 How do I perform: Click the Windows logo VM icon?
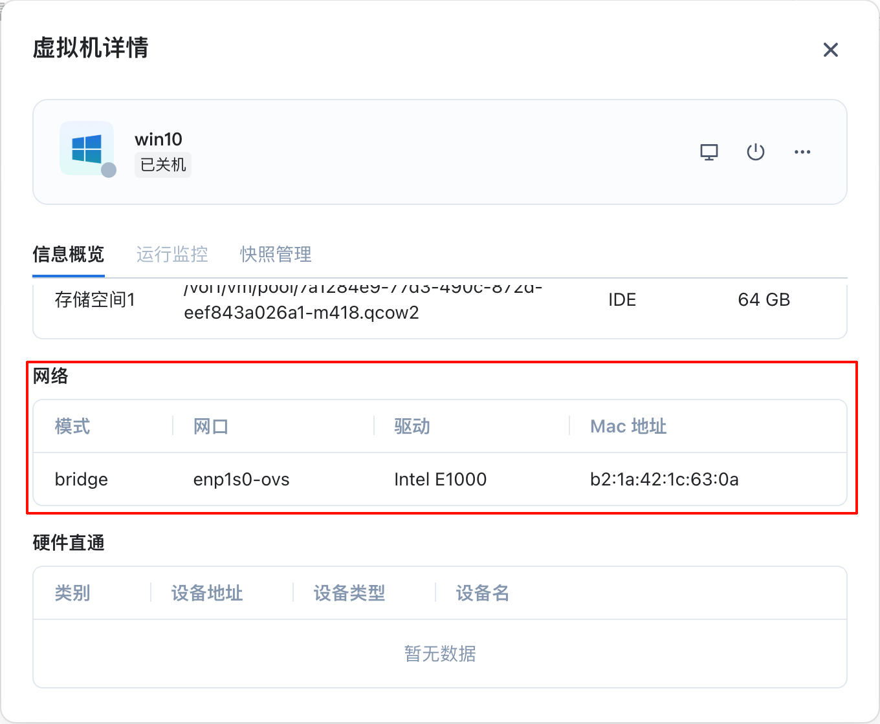(x=87, y=148)
